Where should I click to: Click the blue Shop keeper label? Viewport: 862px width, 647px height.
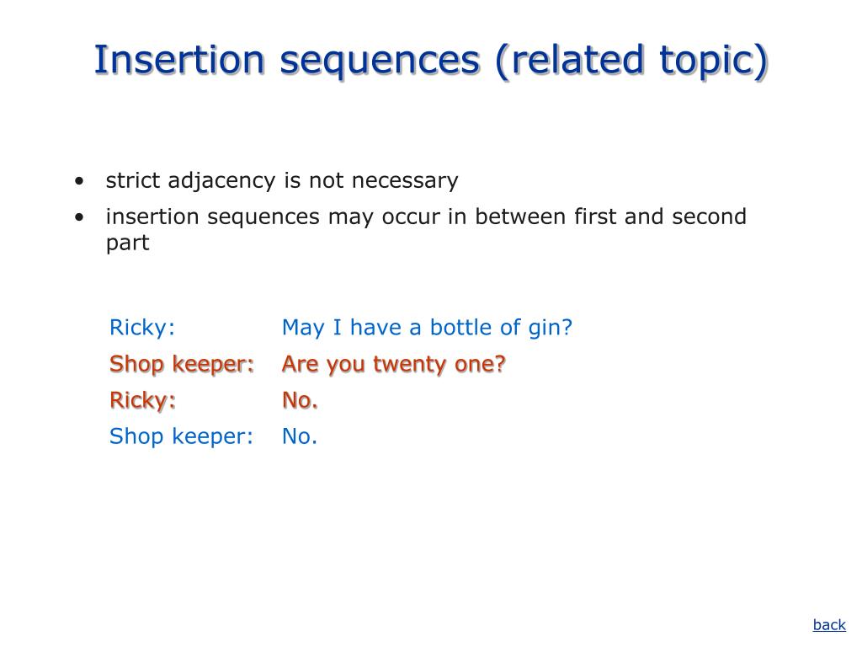[182, 436]
